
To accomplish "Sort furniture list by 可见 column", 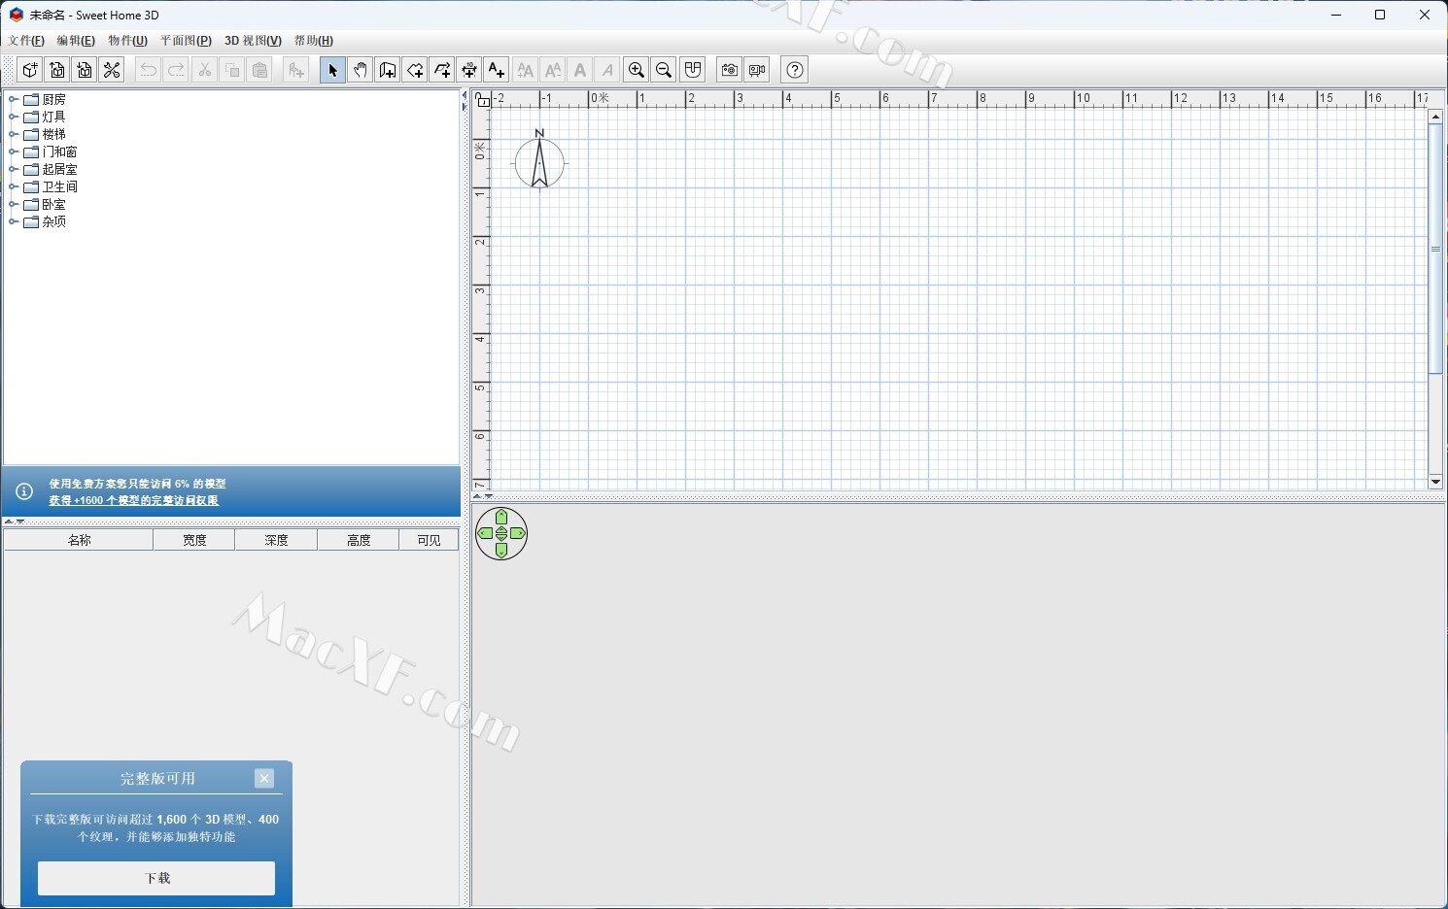I will point(429,540).
